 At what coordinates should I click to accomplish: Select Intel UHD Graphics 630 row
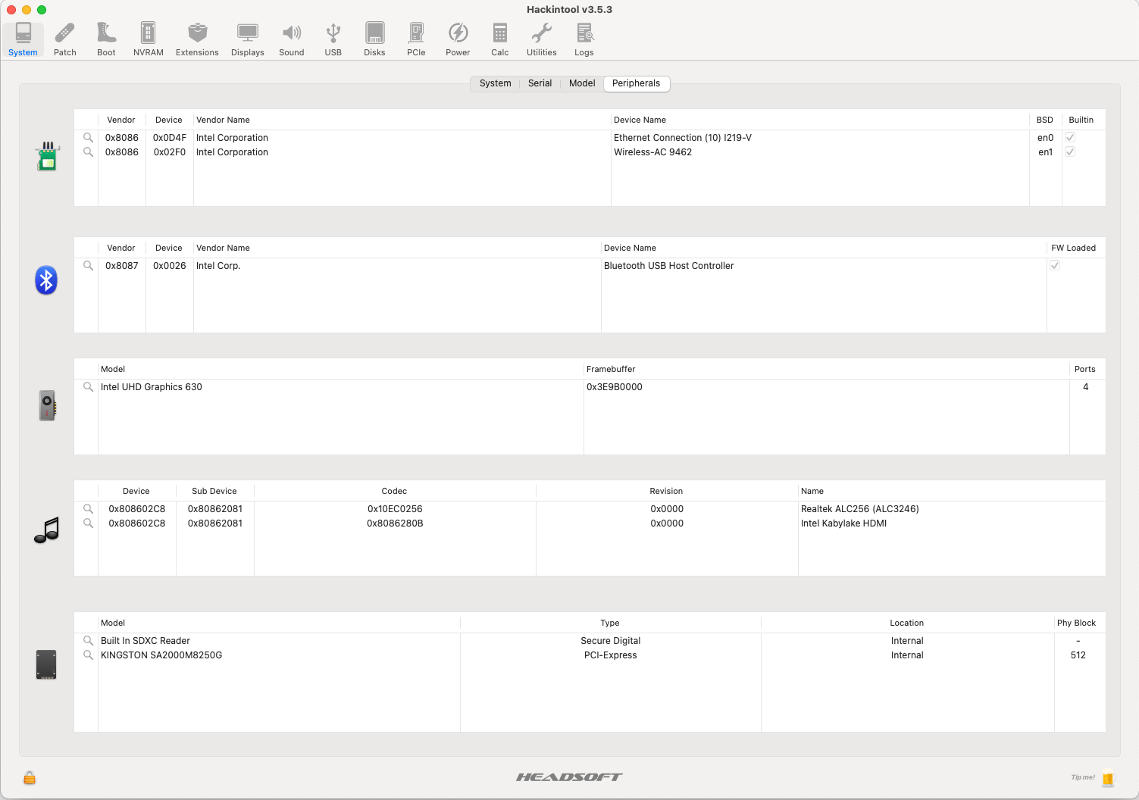590,387
